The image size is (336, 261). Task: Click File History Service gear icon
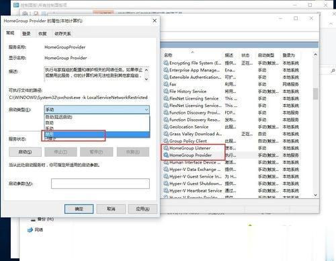point(166,91)
